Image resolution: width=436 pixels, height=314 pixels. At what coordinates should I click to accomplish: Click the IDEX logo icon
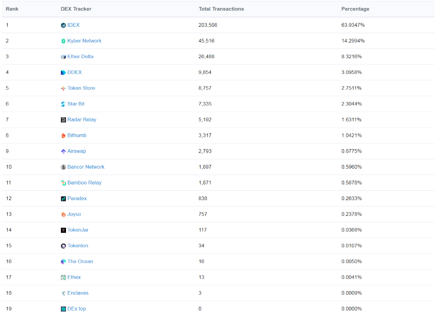[x=63, y=25]
